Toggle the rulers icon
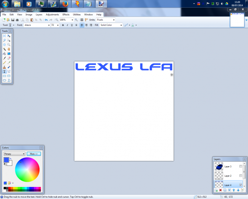The image size is (248, 199). [x=86, y=20]
